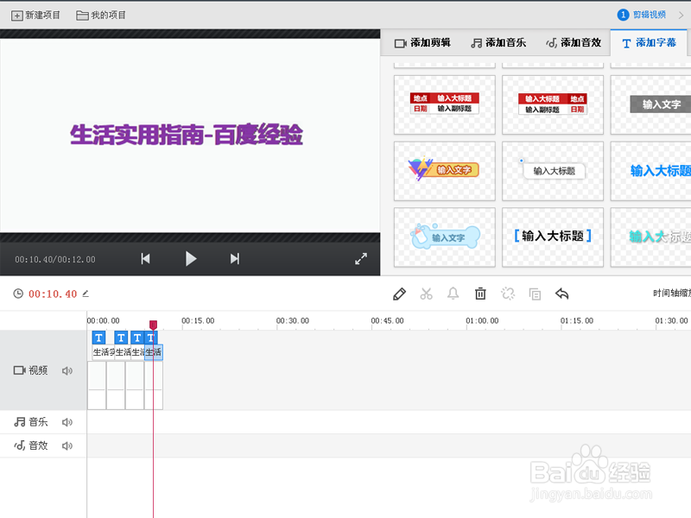The image size is (691, 518).
Task: Select the third subtitle T marker
Action: pos(137,338)
